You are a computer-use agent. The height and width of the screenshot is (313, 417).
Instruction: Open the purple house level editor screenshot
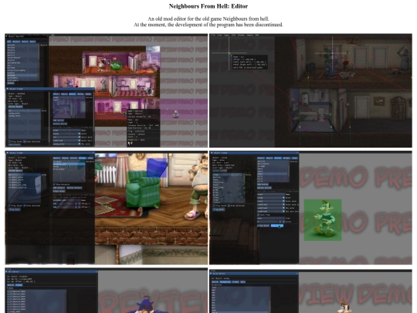point(107,90)
